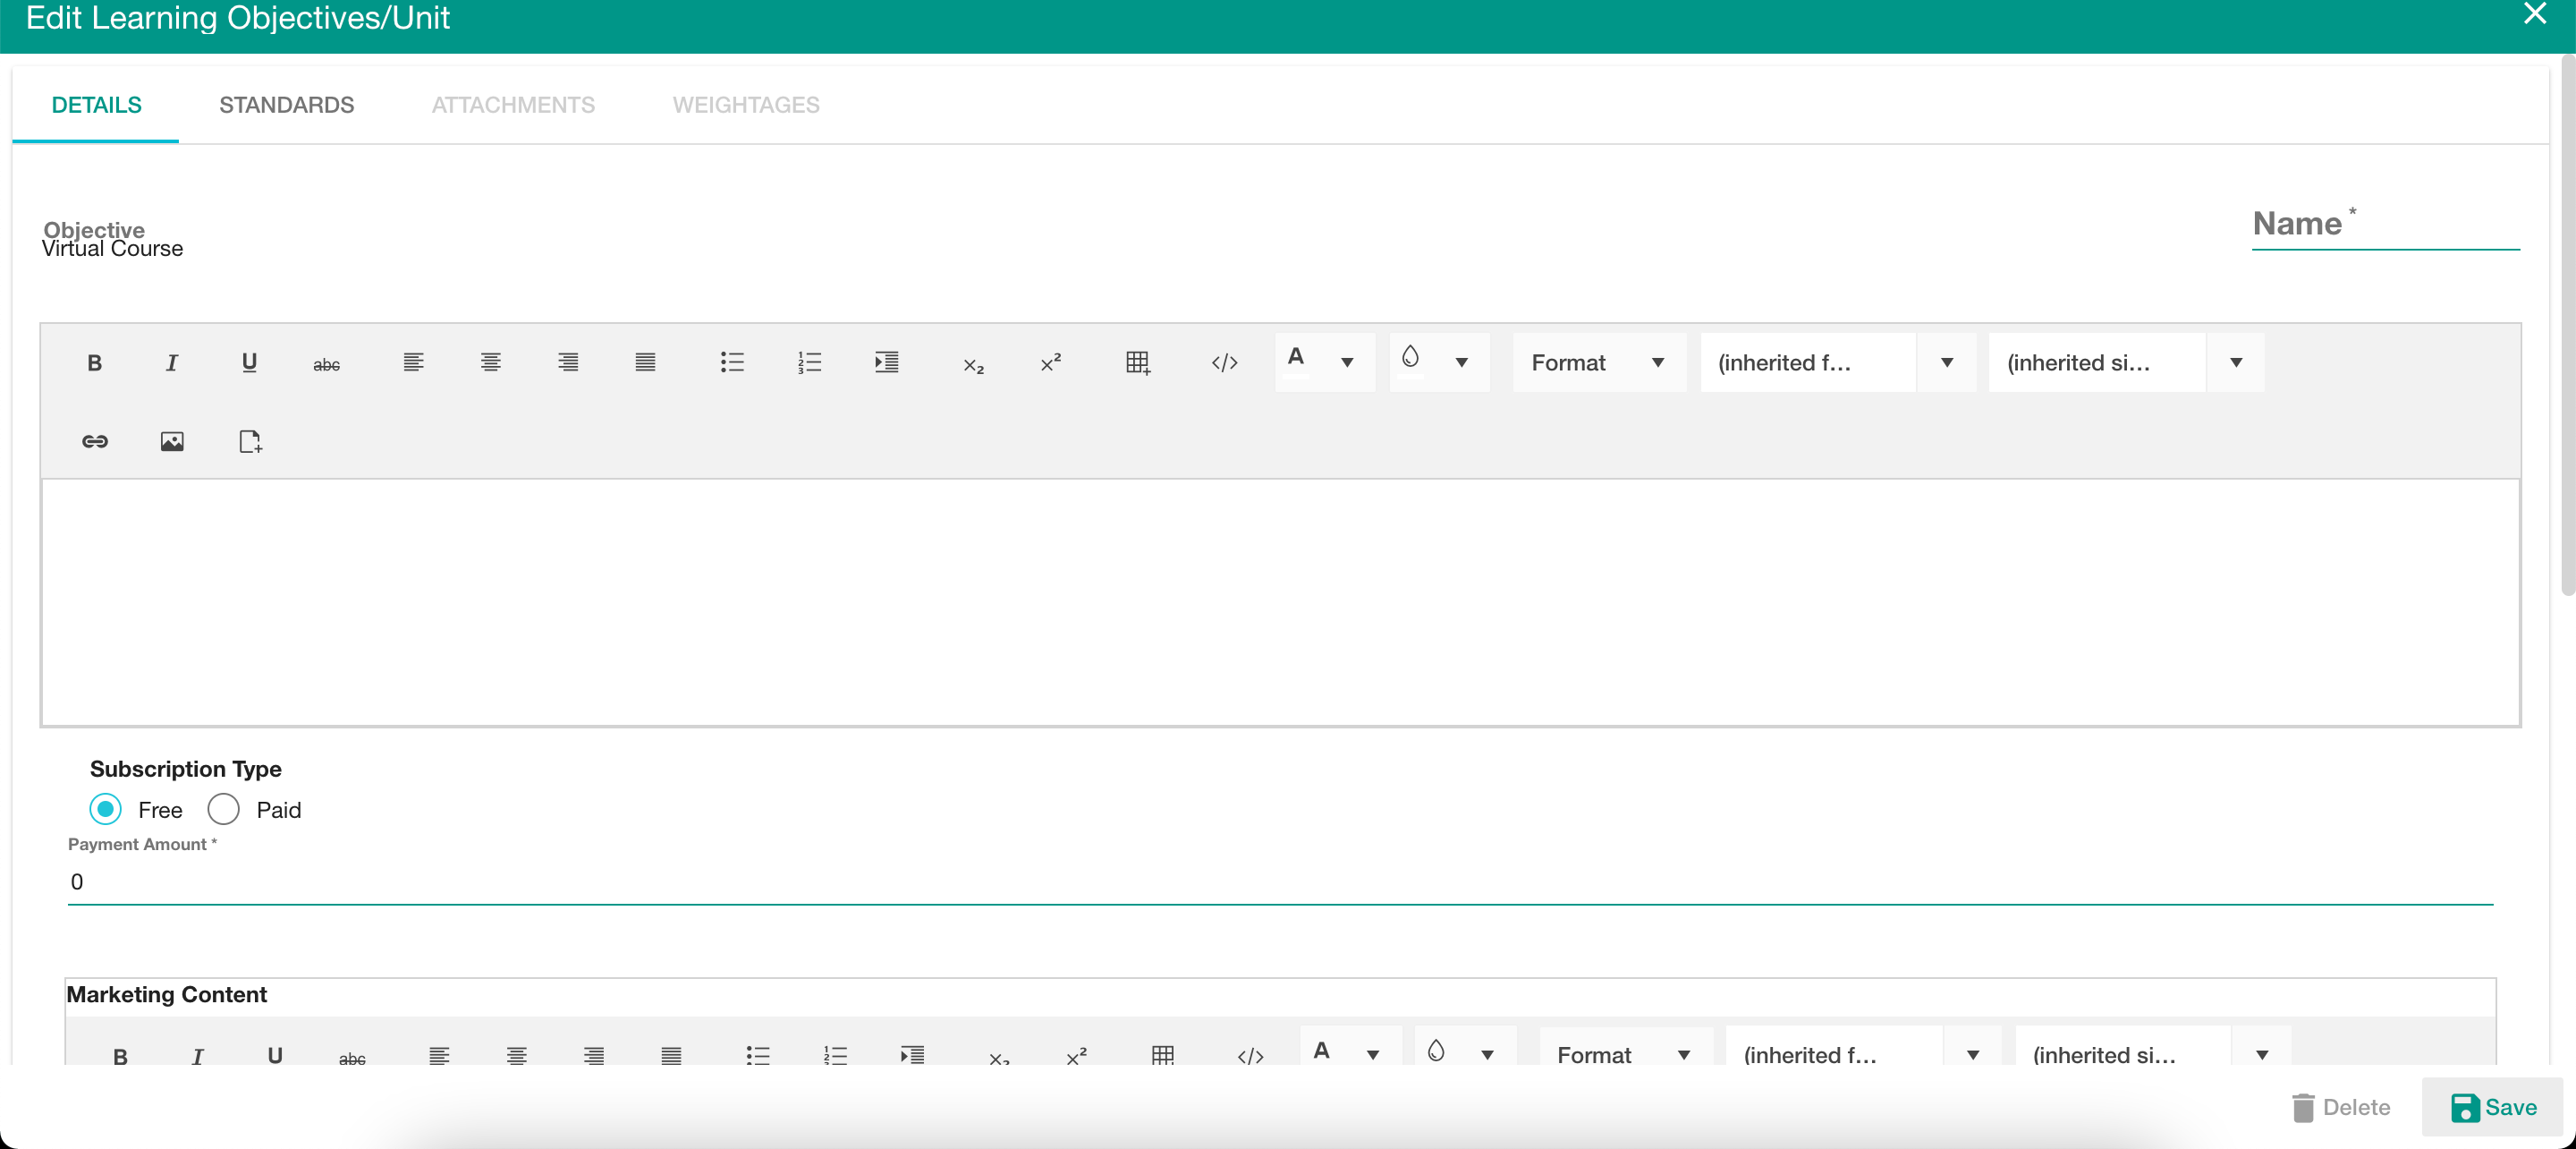Screen dimensions: 2576x1149
Task: Center align text in Objective editor
Action: tap(490, 362)
